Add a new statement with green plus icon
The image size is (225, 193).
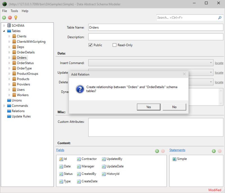214,151
